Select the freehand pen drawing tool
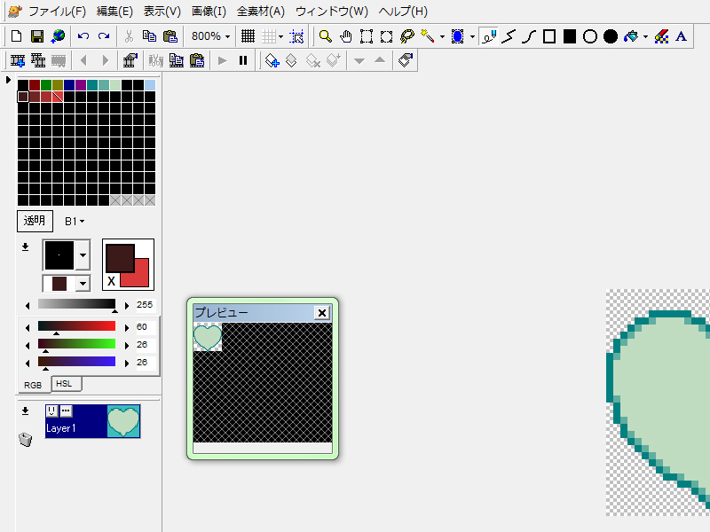This screenshot has width=710, height=532. (x=489, y=36)
